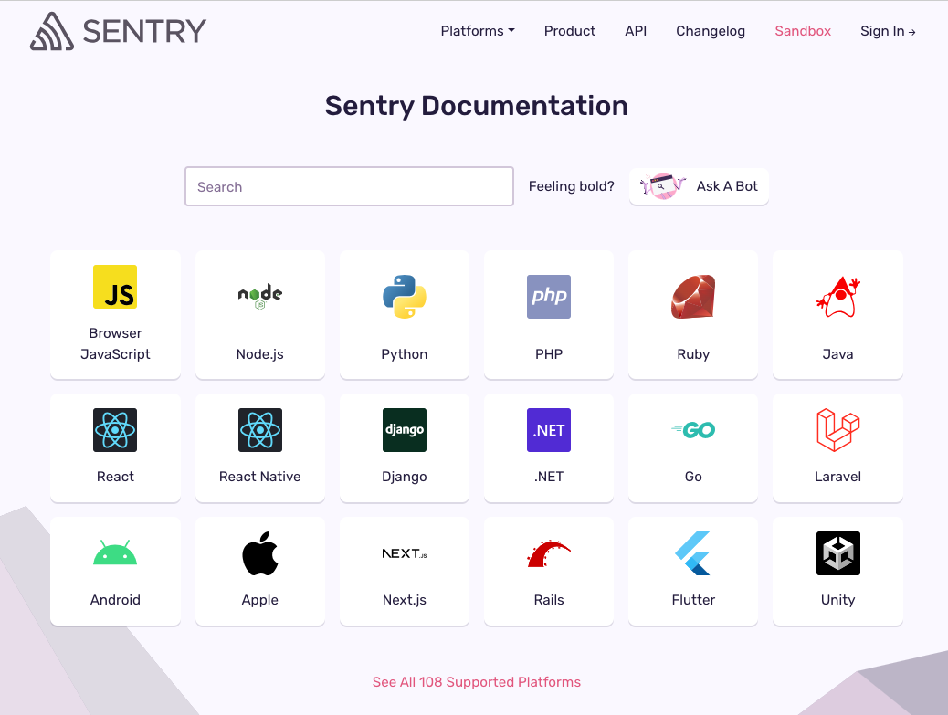The image size is (948, 715).
Task: Click the Django logo icon
Action: [405, 430]
